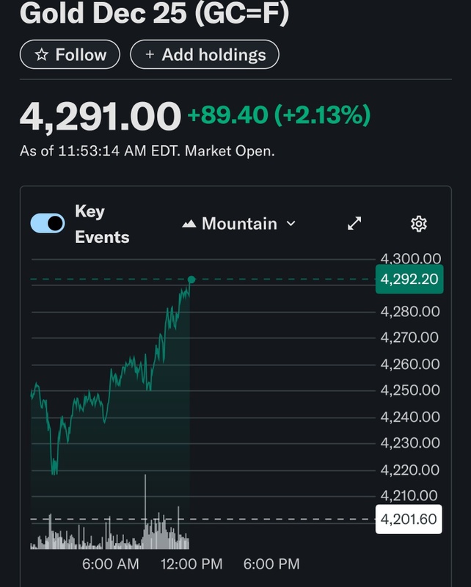This screenshot has height=587, width=471.
Task: Click the white 4,201.60 previous close tag
Action: 409,519
